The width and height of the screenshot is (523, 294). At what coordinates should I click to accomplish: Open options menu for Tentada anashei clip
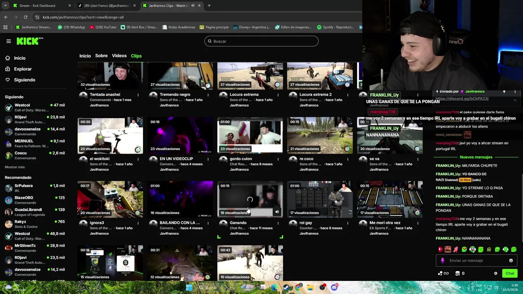tap(138, 95)
